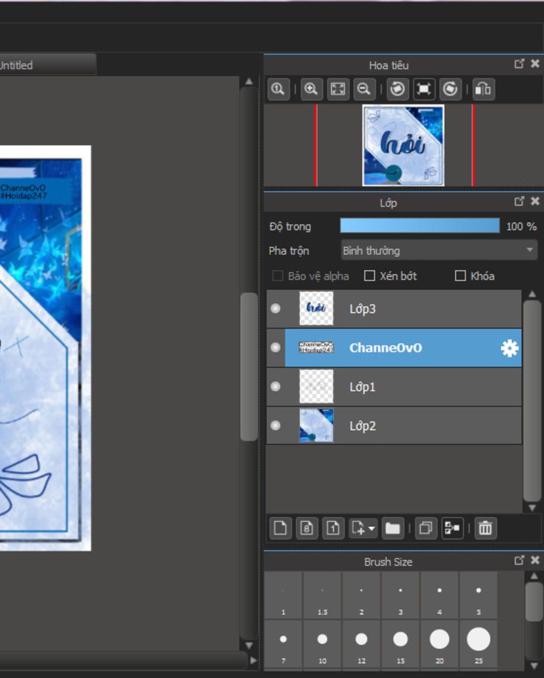Duplicate the selected layer
This screenshot has width=544, height=678.
(x=426, y=528)
